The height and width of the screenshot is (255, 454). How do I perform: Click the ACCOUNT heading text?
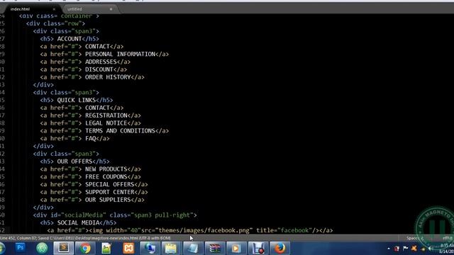point(70,39)
